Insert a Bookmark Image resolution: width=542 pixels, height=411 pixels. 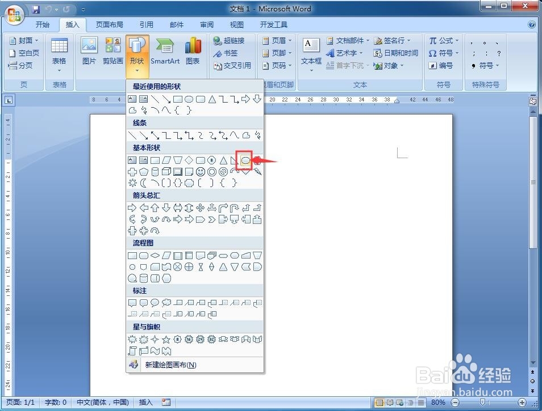pos(226,53)
